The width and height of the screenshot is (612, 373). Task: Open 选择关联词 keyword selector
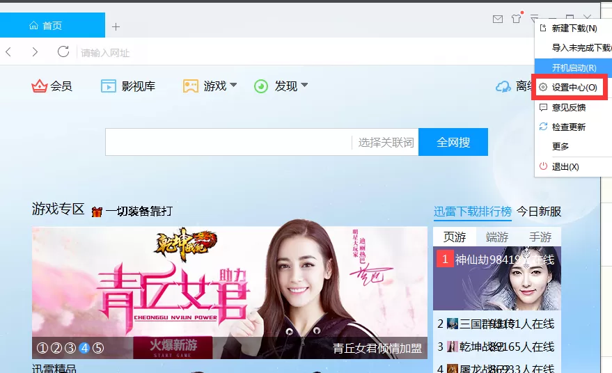386,143
